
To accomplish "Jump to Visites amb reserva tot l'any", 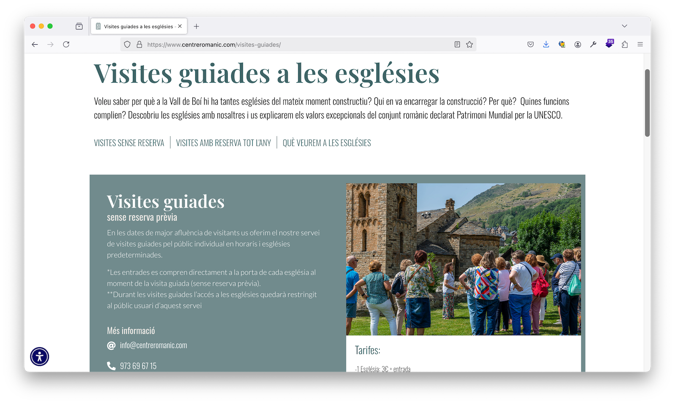I will pos(223,143).
